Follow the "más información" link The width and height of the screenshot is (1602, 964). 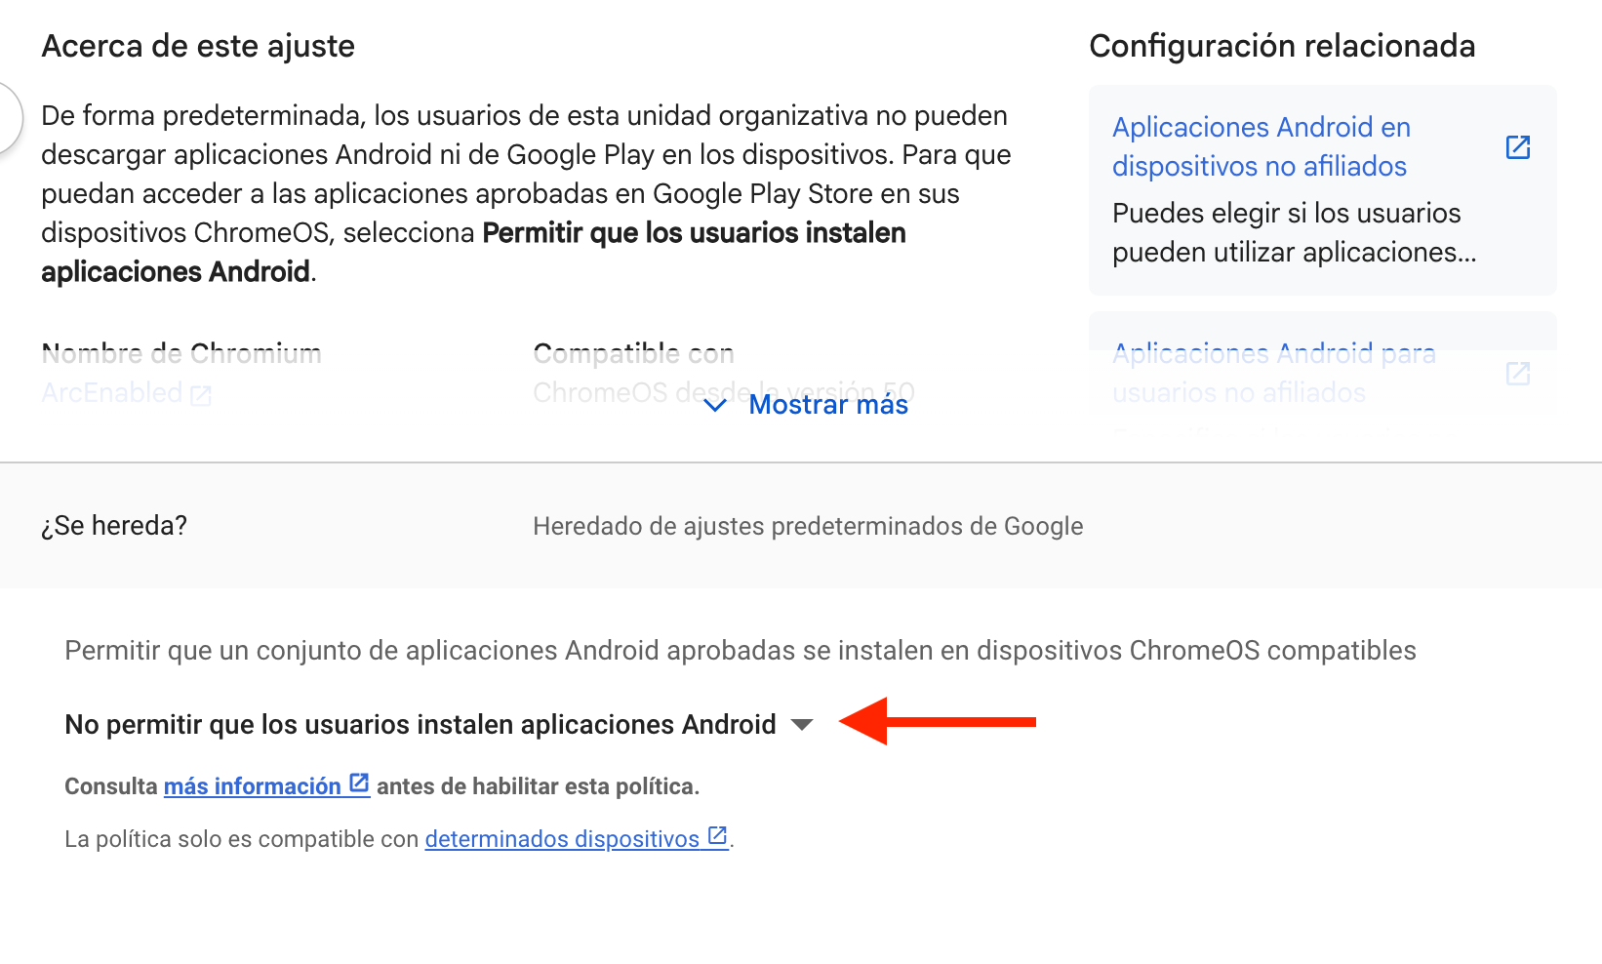(x=252, y=786)
